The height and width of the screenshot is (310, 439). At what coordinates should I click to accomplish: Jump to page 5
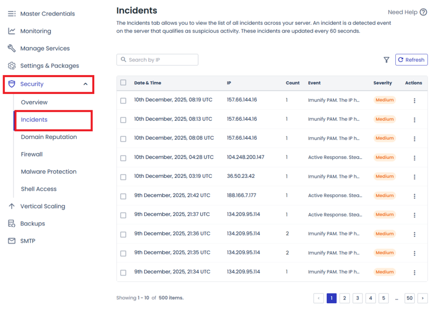coord(384,298)
